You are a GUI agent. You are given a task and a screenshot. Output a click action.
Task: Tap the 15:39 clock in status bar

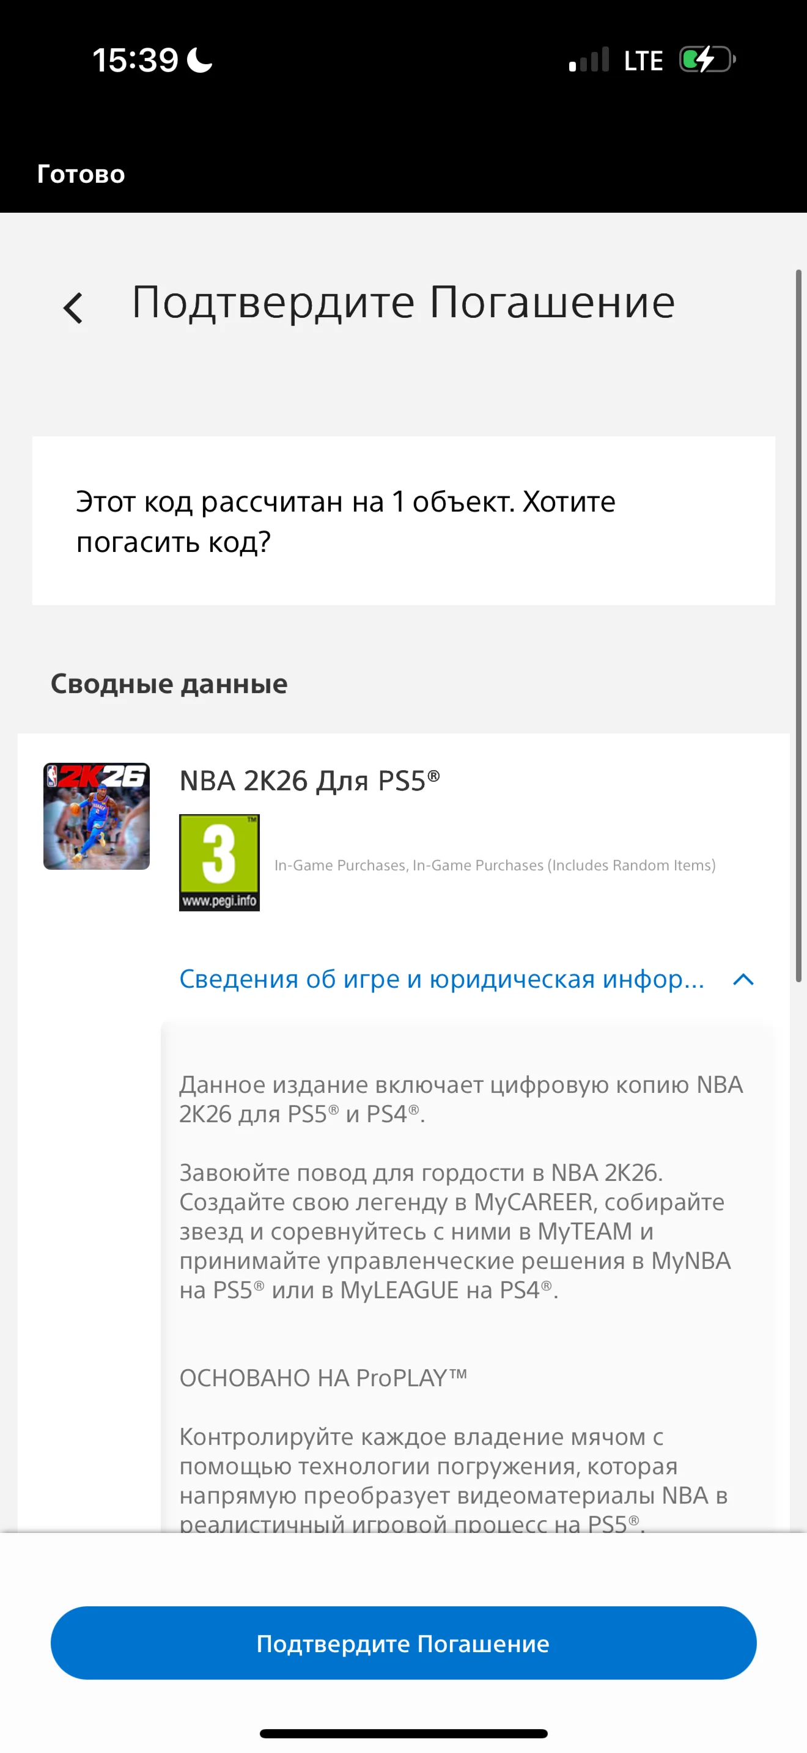[x=134, y=60]
